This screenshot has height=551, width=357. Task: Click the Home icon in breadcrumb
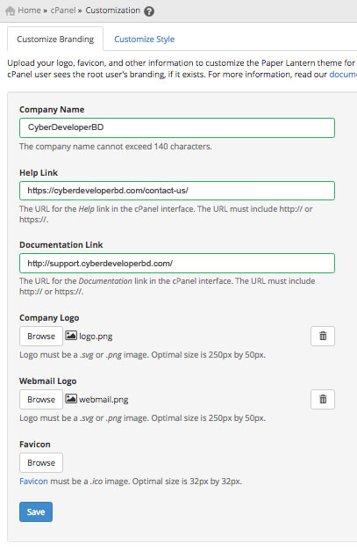click(x=11, y=11)
